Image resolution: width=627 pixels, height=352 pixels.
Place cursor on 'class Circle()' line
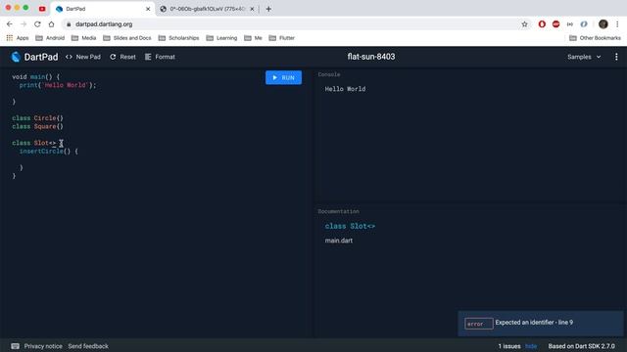click(37, 118)
